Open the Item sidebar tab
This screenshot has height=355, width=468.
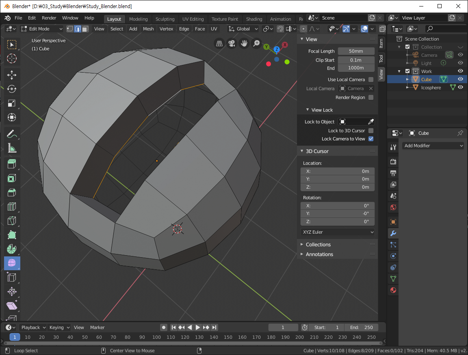(381, 43)
